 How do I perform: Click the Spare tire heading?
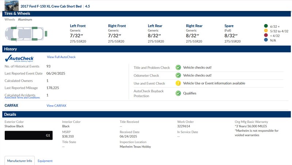(x=229, y=26)
